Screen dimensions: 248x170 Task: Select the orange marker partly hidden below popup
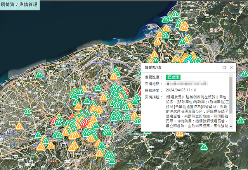pos(180,134)
